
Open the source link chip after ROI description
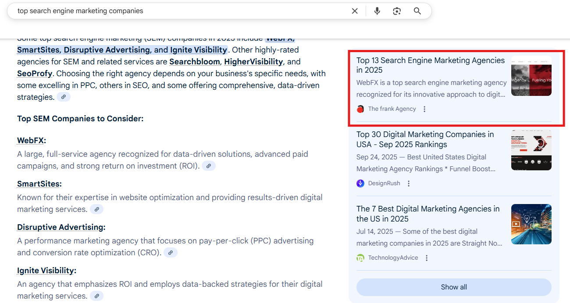[209, 166]
